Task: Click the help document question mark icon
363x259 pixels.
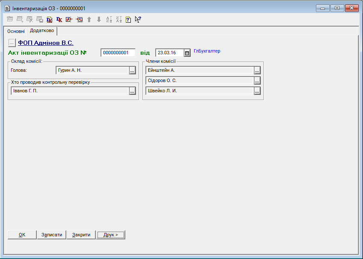Action: (x=128, y=19)
